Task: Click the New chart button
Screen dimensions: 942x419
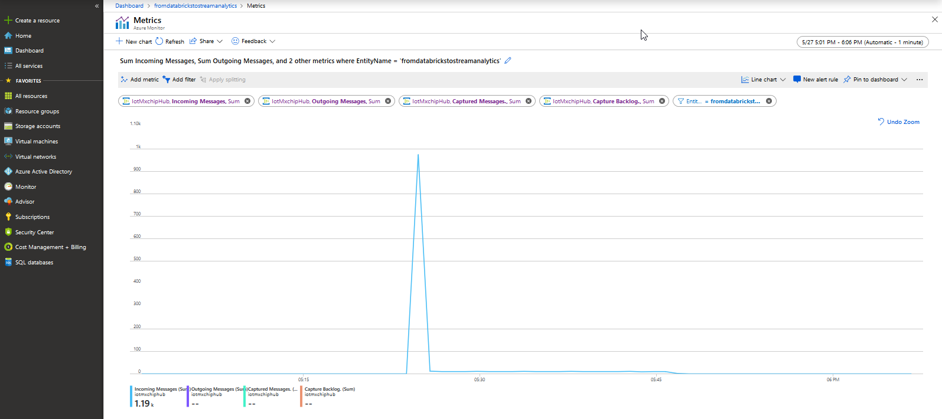Action: [x=134, y=41]
